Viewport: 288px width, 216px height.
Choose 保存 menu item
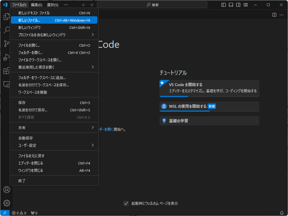click(54, 103)
